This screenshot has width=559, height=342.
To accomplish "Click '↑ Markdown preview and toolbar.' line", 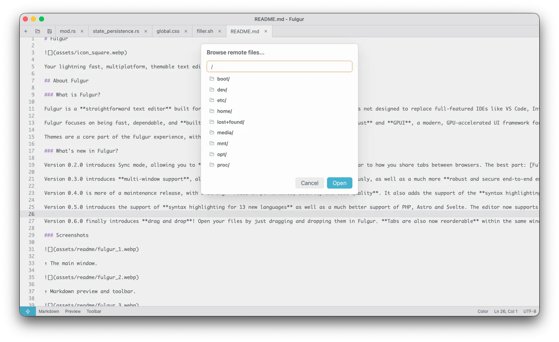I will pos(90,291).
